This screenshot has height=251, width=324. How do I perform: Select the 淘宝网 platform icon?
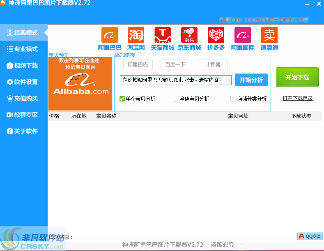click(136, 39)
